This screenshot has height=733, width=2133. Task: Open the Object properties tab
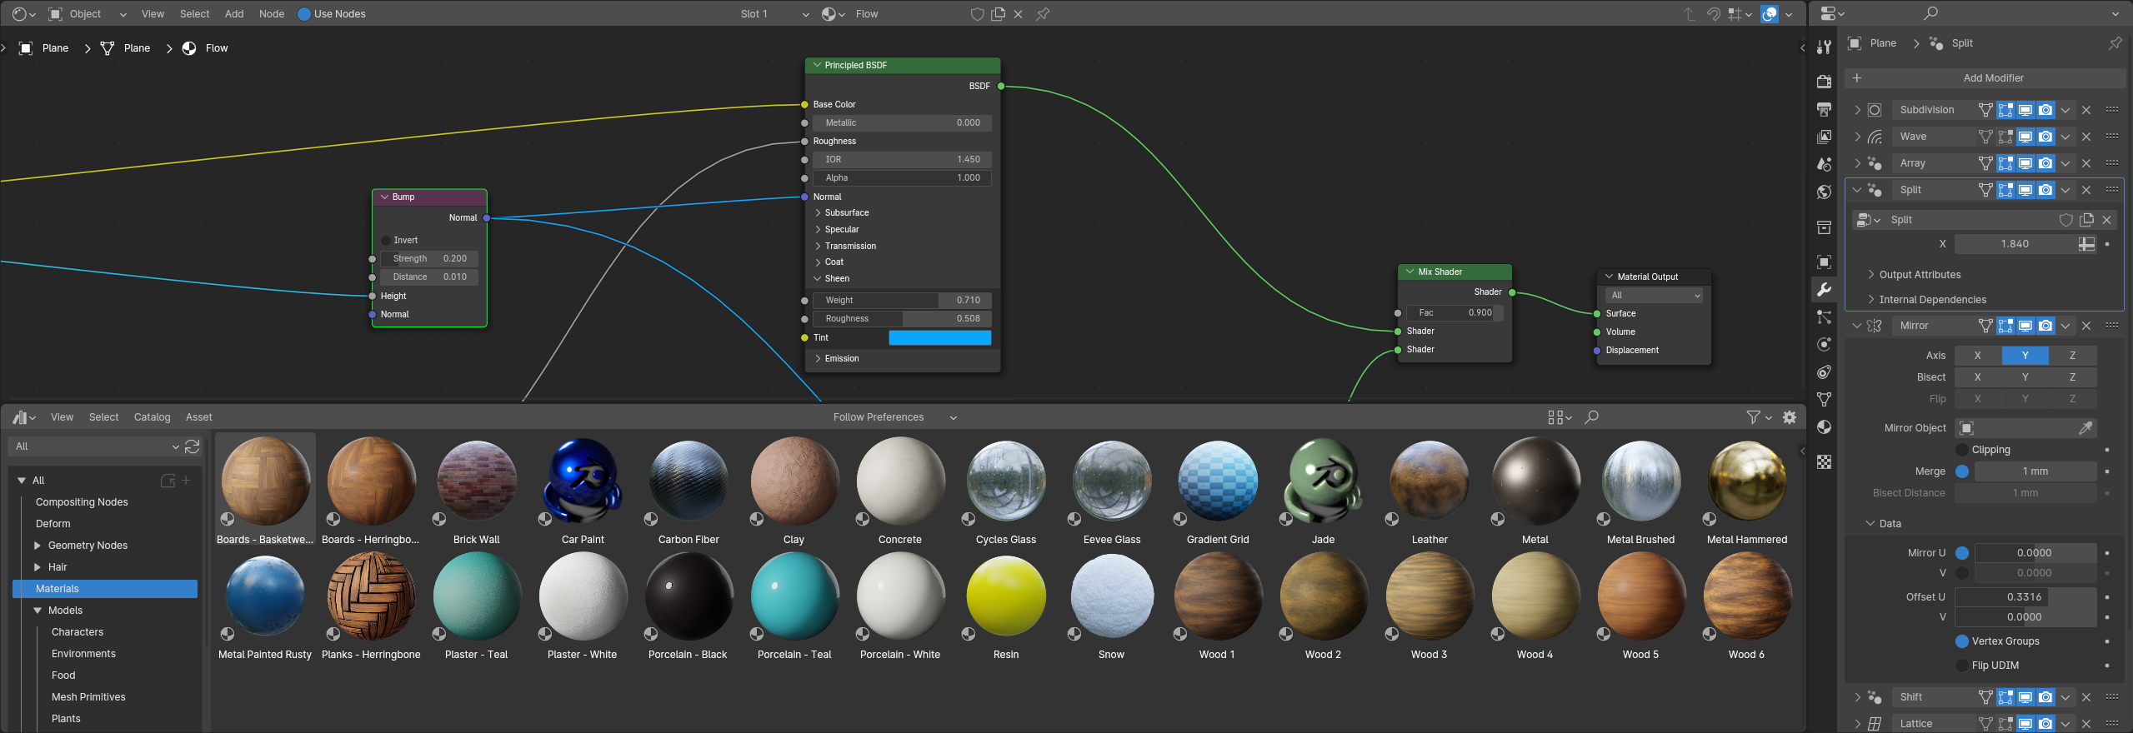[1824, 262]
